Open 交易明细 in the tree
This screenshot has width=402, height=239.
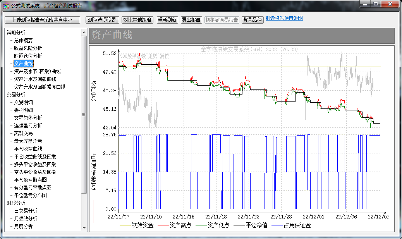tap(23, 102)
